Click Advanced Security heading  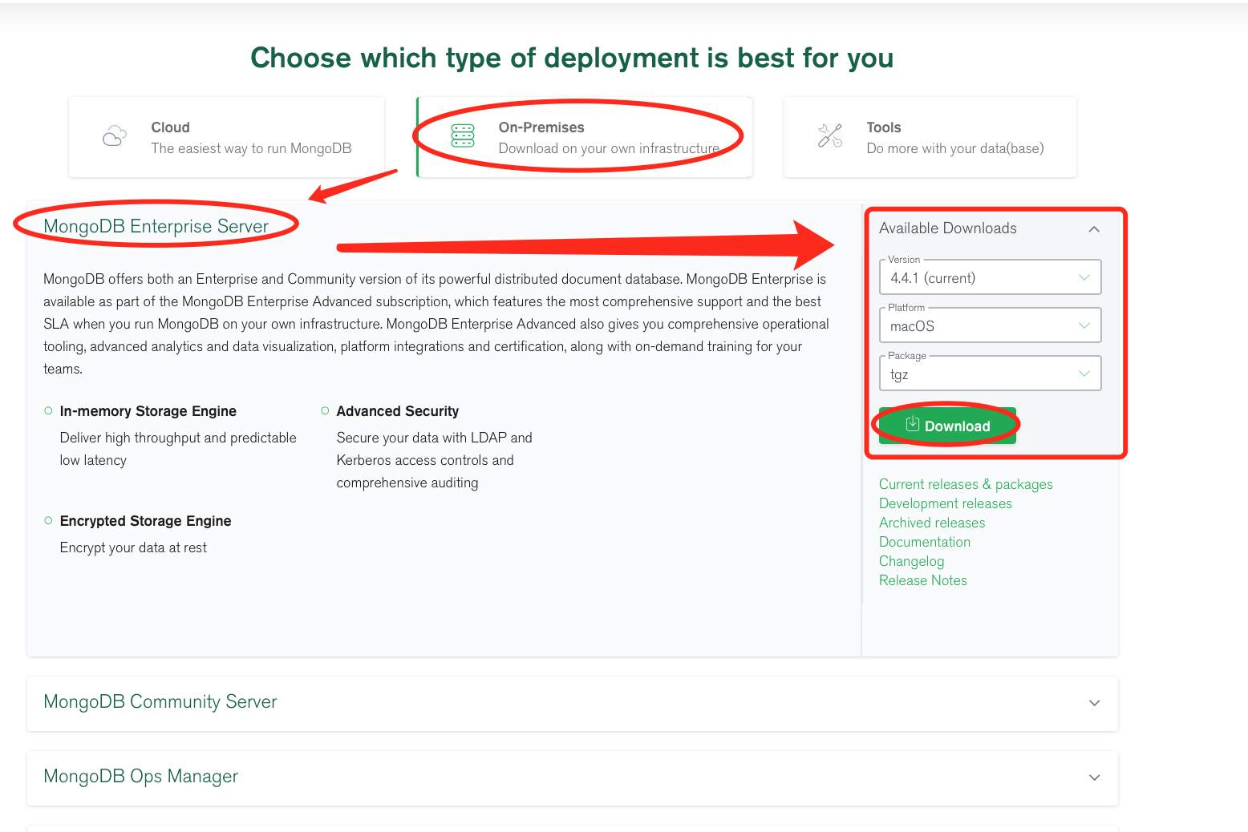(397, 411)
